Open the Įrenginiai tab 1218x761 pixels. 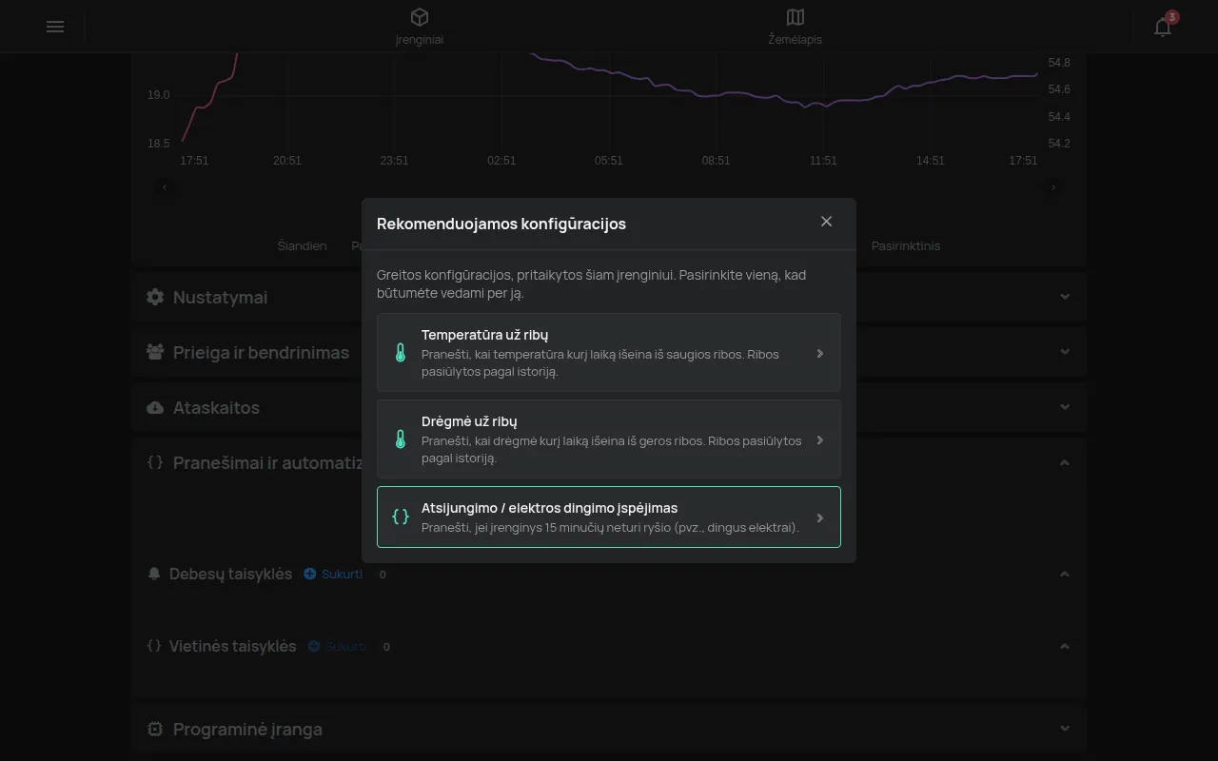(x=420, y=27)
